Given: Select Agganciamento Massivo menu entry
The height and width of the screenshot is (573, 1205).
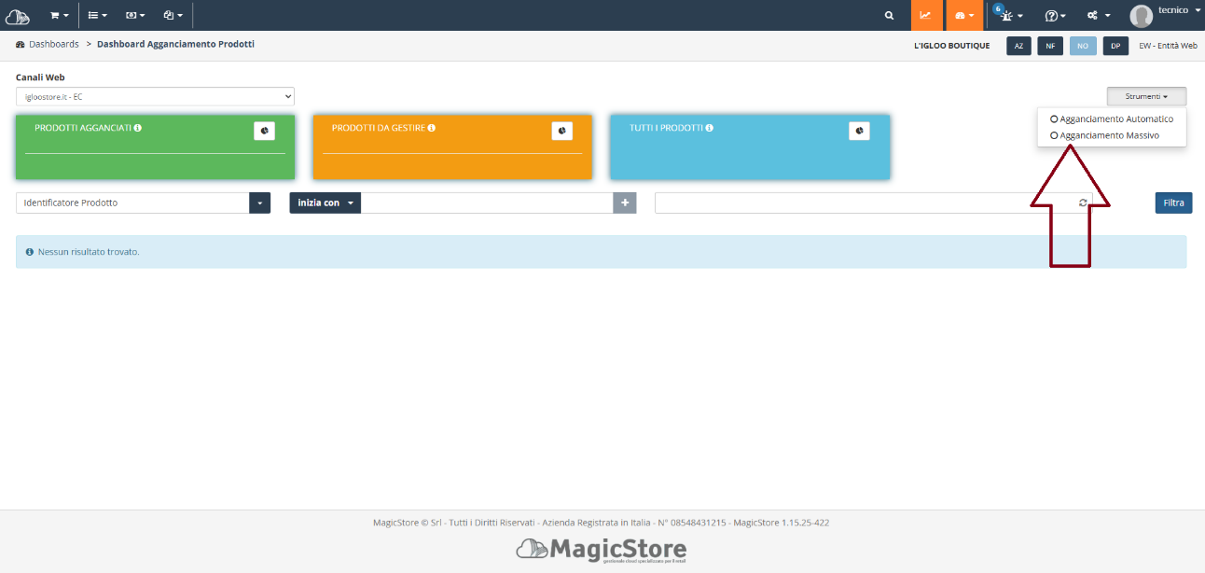Looking at the screenshot, I should tap(1104, 135).
